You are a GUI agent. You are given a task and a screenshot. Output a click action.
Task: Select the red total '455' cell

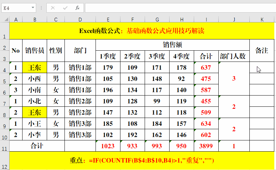pos(206,101)
